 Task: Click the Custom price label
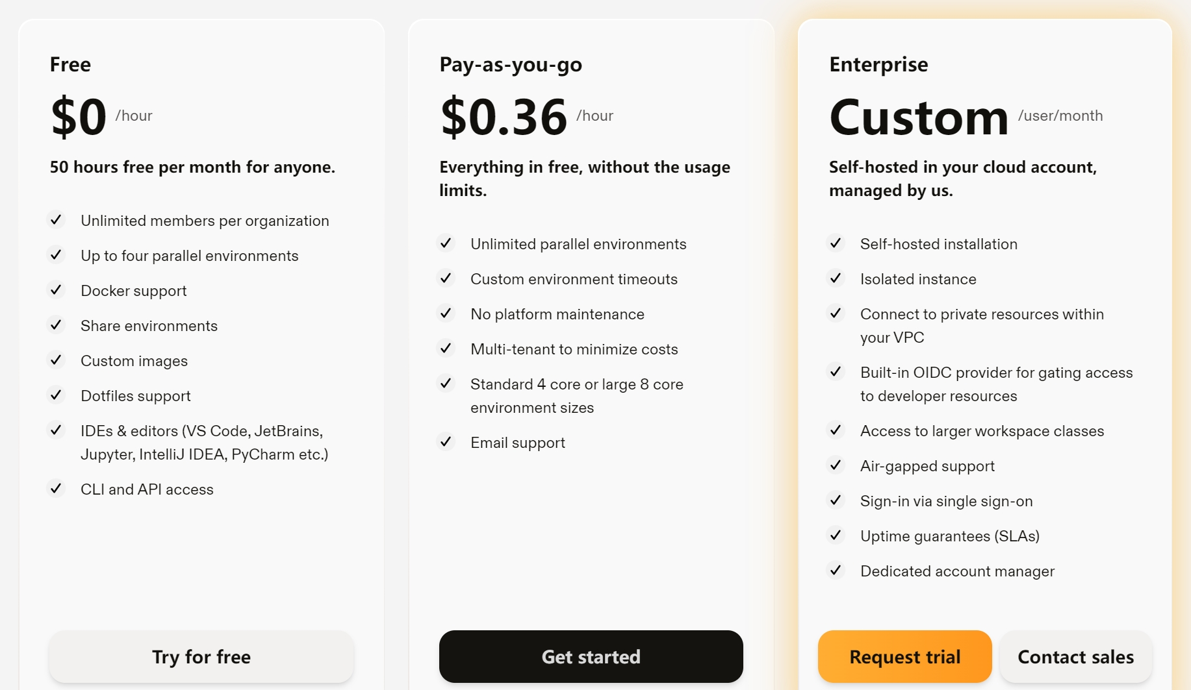919,117
